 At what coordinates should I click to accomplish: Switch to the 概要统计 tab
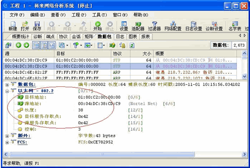pyautogui.click(x=20, y=36)
